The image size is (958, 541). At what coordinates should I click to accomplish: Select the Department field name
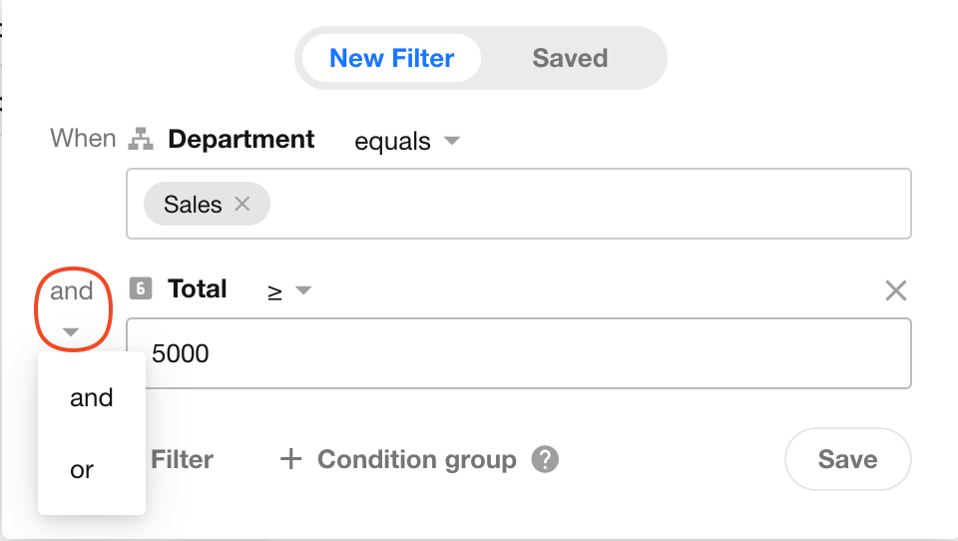point(240,140)
